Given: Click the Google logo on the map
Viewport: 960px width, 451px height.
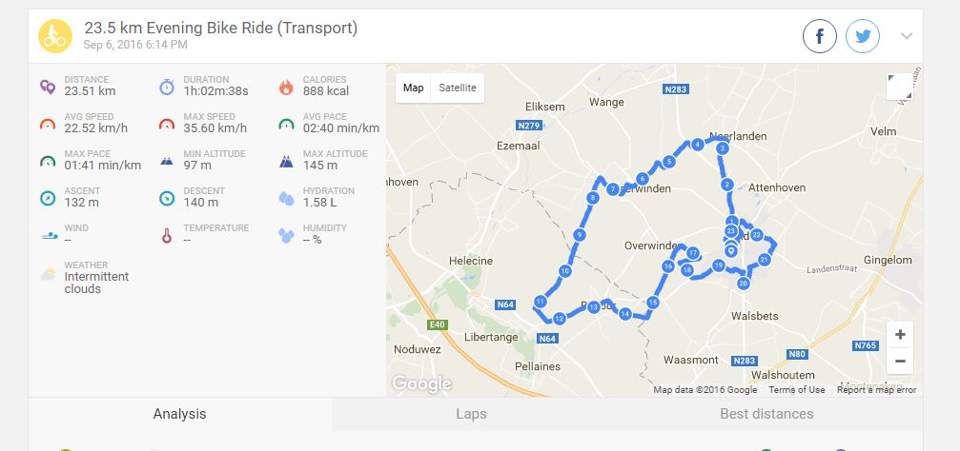Looking at the screenshot, I should 421,383.
